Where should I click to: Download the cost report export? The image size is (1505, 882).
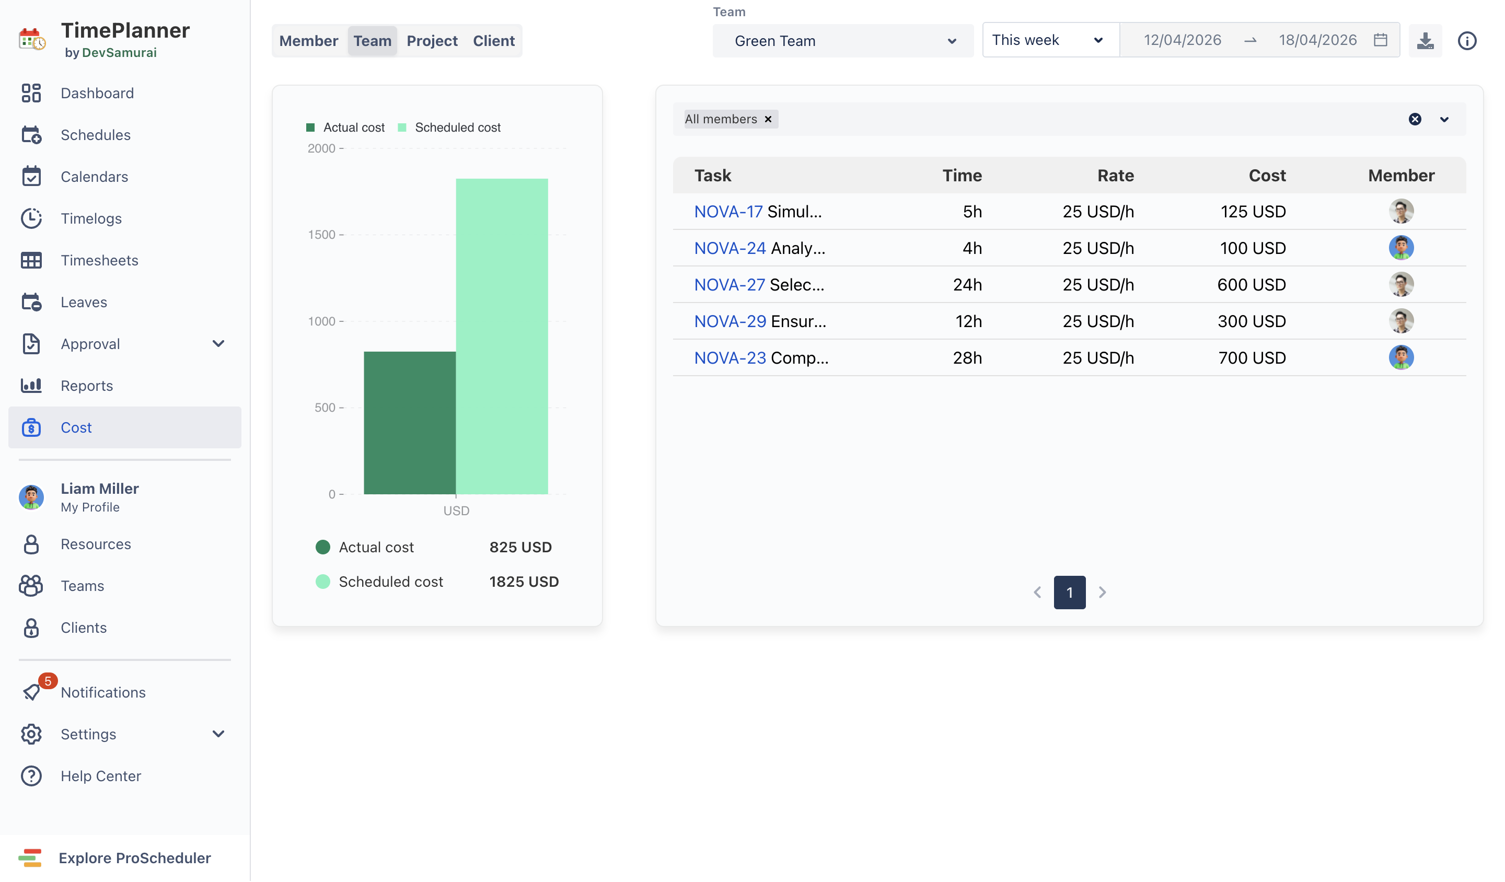[1426, 40]
